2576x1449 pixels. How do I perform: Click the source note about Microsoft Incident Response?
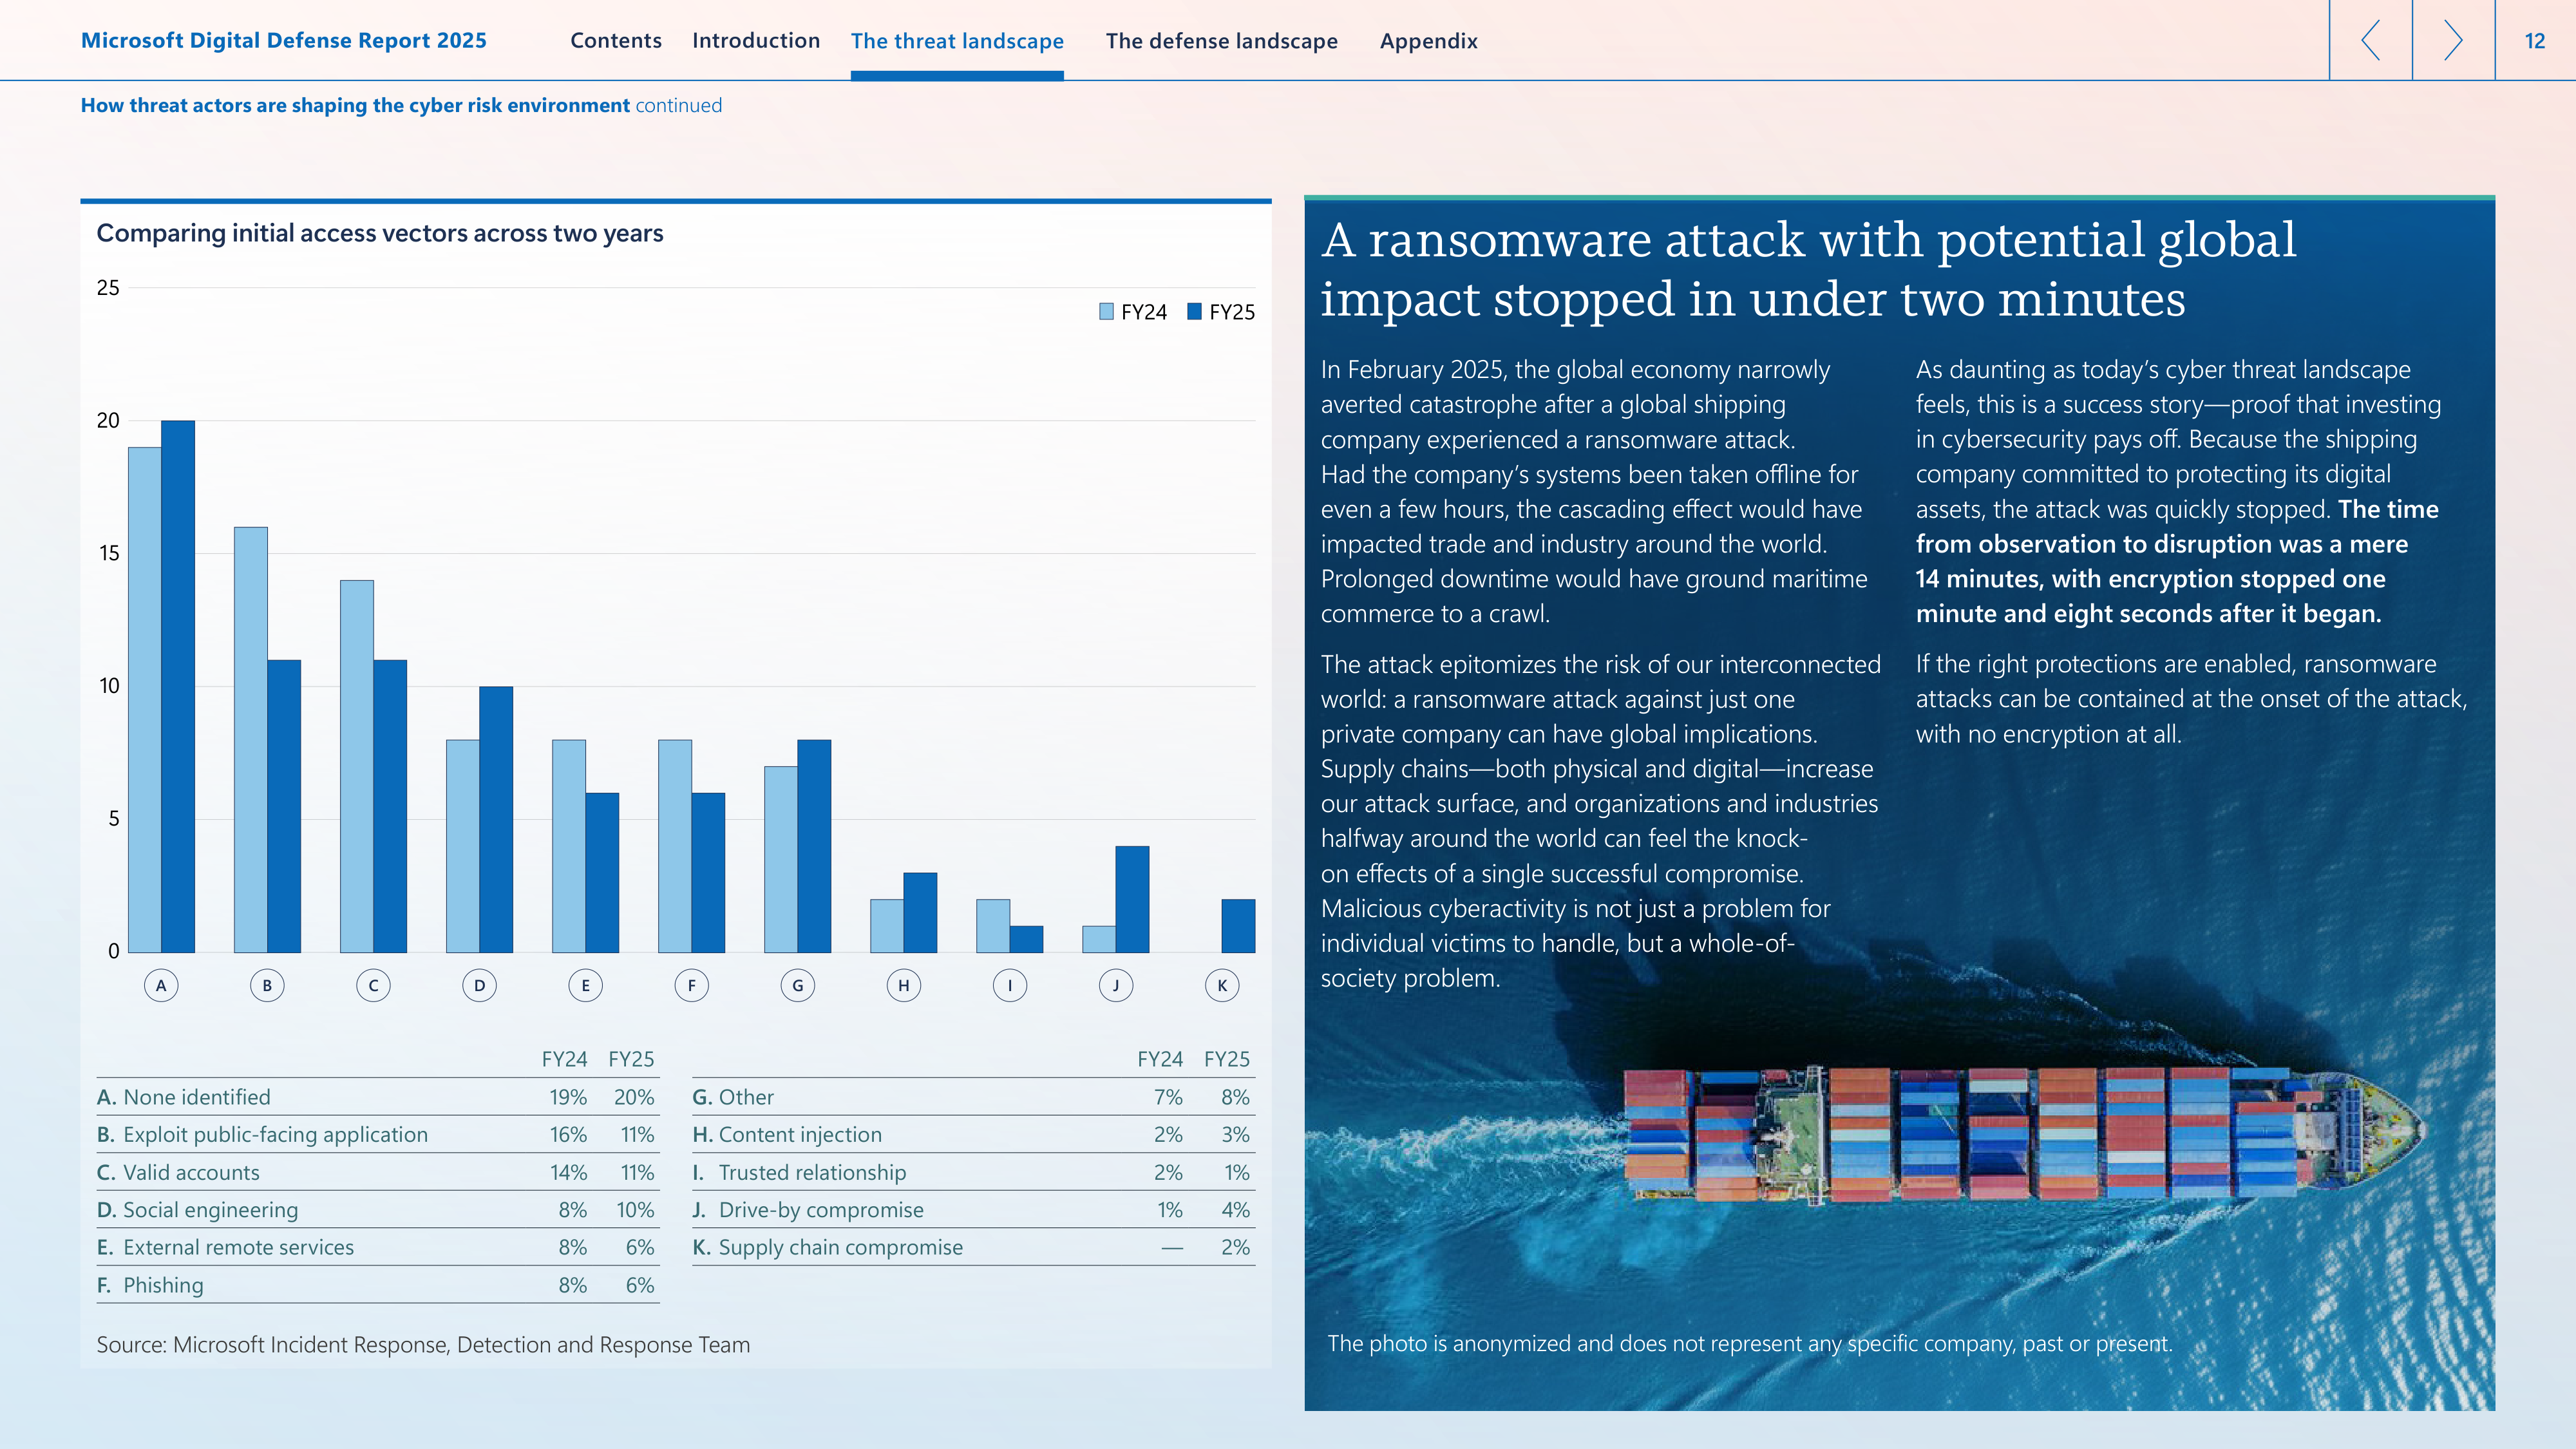(423, 1345)
